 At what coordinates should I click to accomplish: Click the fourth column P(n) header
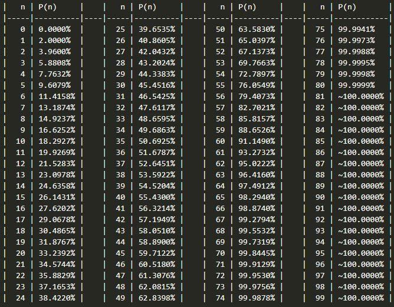[x=347, y=7]
